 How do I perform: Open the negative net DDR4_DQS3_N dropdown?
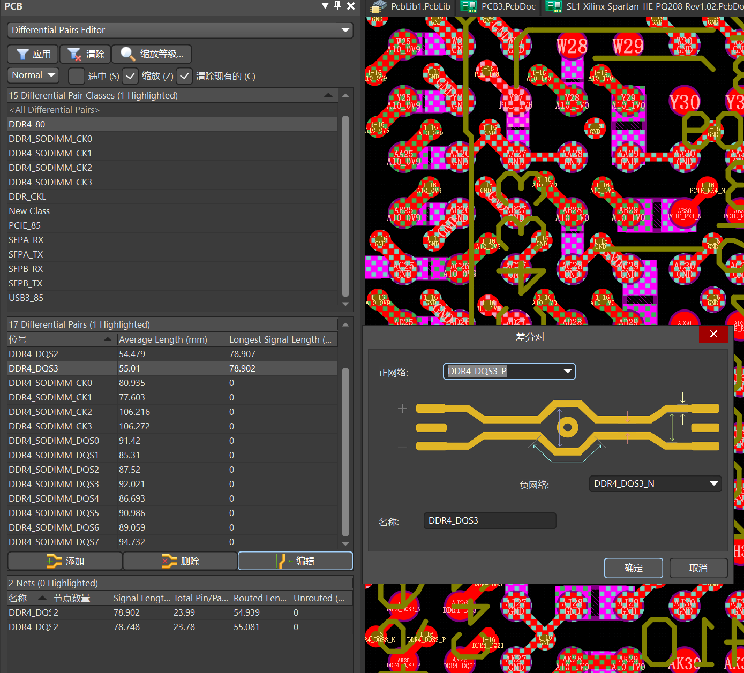click(x=713, y=483)
